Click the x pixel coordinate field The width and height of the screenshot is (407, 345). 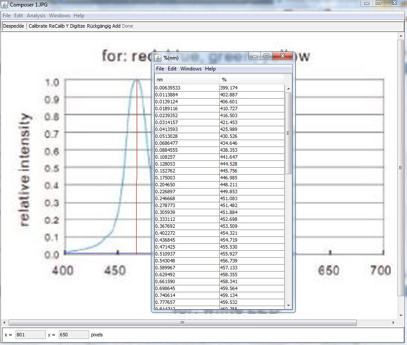point(30,335)
